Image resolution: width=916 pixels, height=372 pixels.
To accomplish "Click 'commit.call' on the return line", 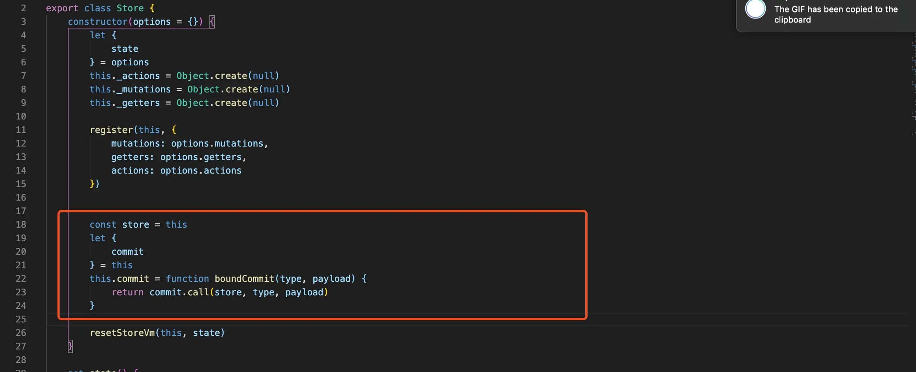I will [179, 292].
